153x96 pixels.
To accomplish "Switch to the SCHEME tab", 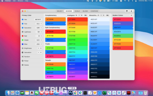I will tap(69, 11).
